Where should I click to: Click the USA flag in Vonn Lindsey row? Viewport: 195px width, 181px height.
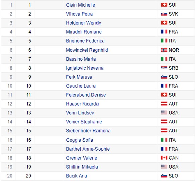[x=164, y=113]
